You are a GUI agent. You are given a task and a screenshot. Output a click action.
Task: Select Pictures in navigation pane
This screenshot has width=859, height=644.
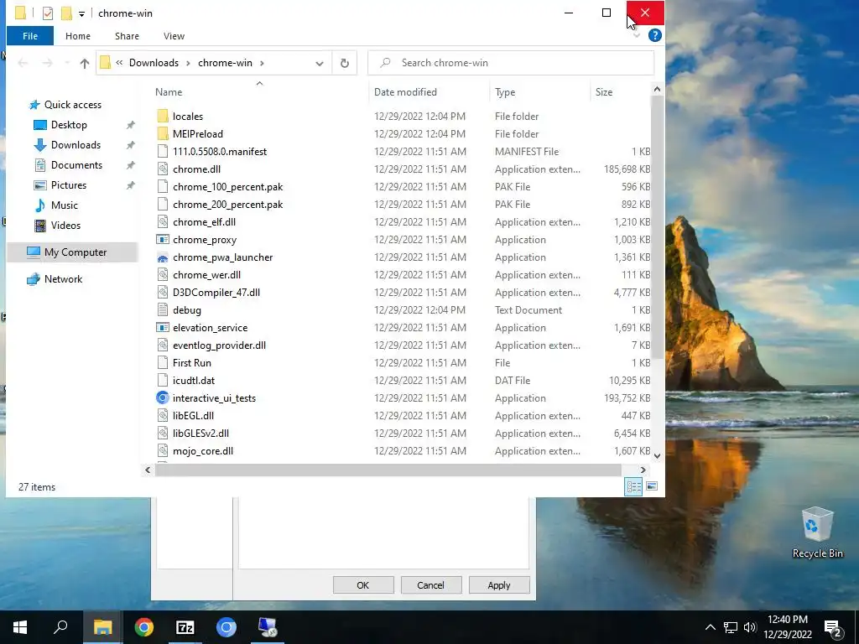click(x=69, y=185)
